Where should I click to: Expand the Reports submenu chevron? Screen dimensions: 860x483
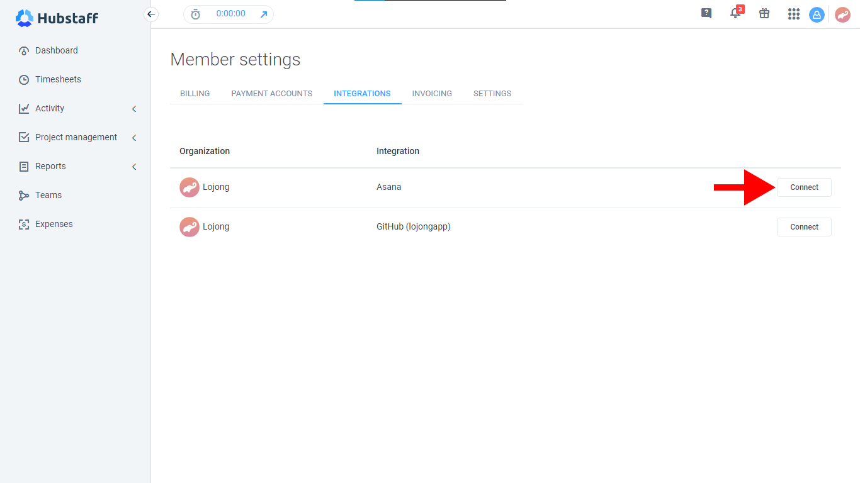(134, 167)
